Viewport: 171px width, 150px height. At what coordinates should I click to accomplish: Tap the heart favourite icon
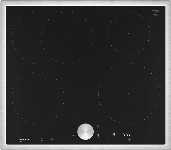click(x=52, y=139)
